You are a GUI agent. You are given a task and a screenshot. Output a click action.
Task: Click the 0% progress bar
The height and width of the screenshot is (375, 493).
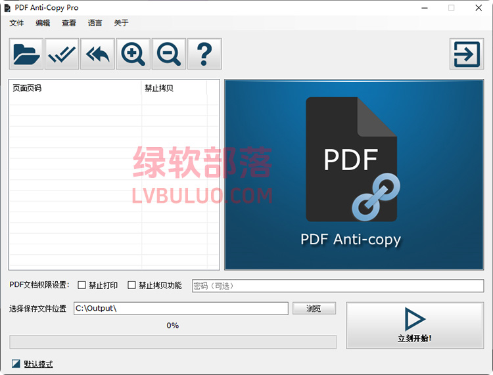click(173, 342)
